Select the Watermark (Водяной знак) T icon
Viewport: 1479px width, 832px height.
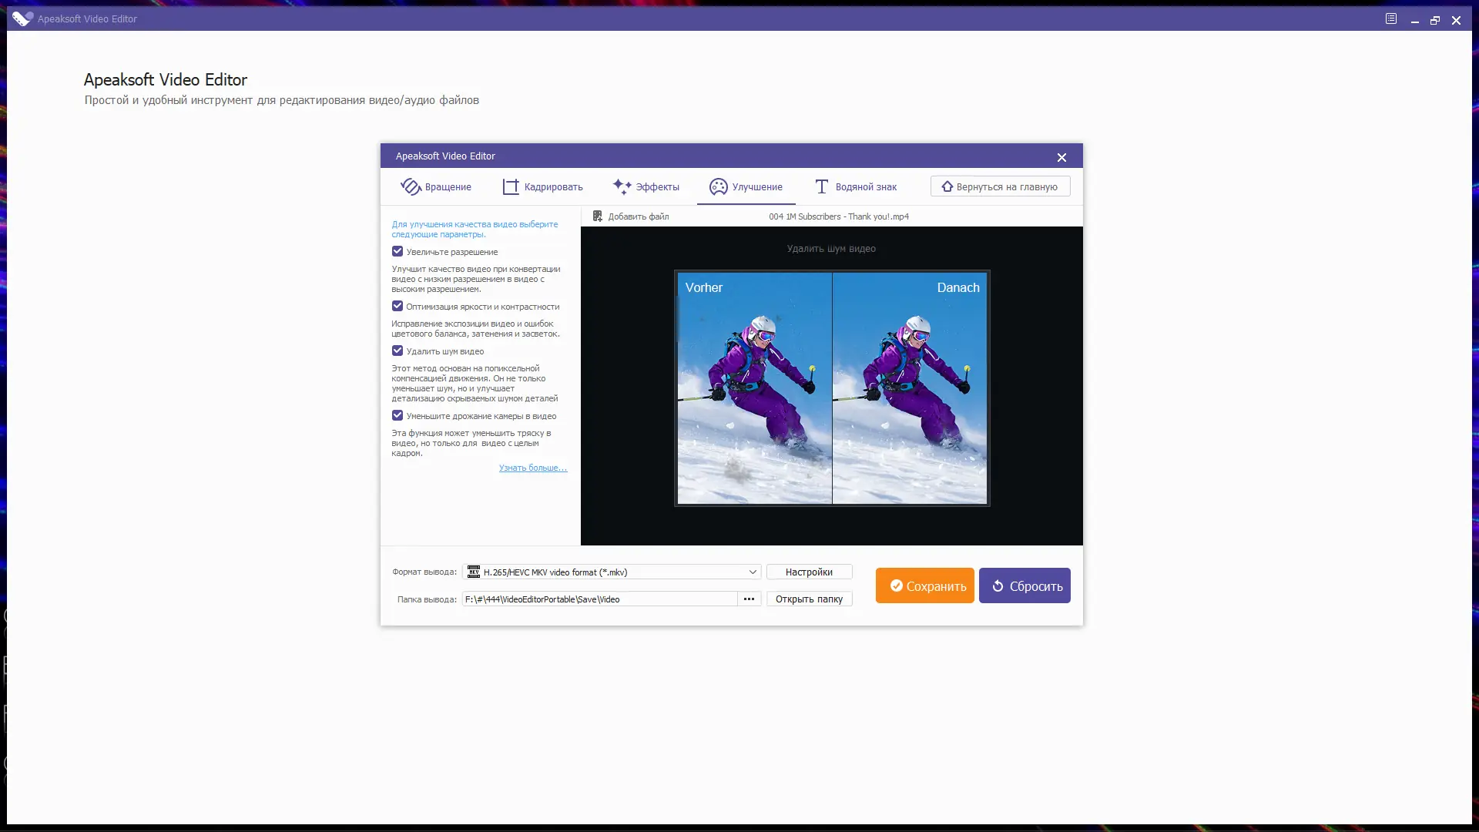pos(822,186)
